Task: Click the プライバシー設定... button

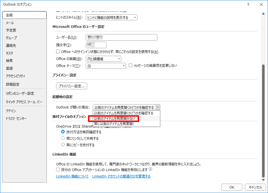Action: pyautogui.click(x=72, y=86)
